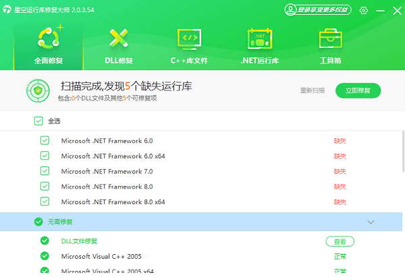Collapse the 无需修复 section chevron

370,222
